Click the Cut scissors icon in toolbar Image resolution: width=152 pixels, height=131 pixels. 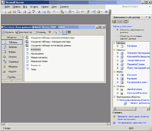[39, 12]
